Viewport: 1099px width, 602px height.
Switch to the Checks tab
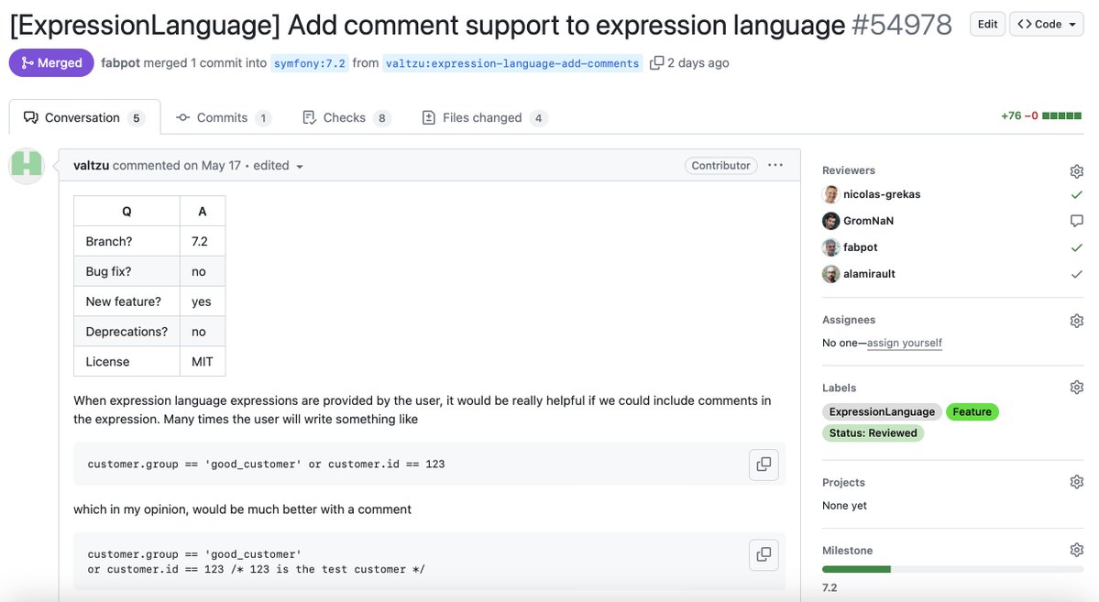[346, 117]
